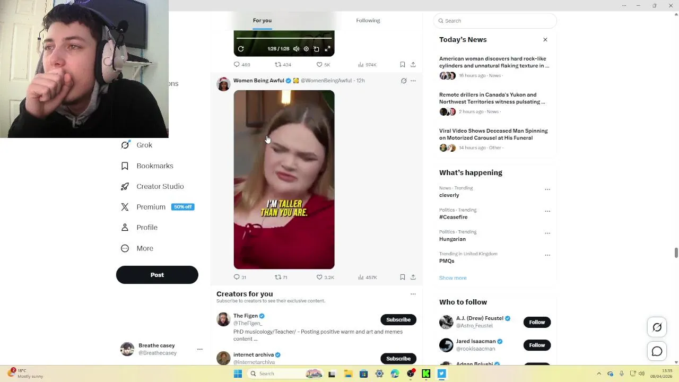Follow Jared Isaacman
679x382 pixels.
(x=537, y=345)
